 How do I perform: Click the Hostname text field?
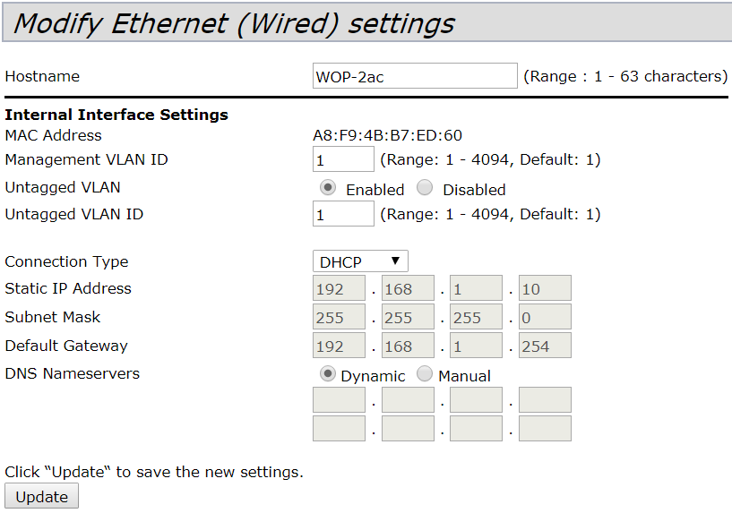(x=415, y=76)
